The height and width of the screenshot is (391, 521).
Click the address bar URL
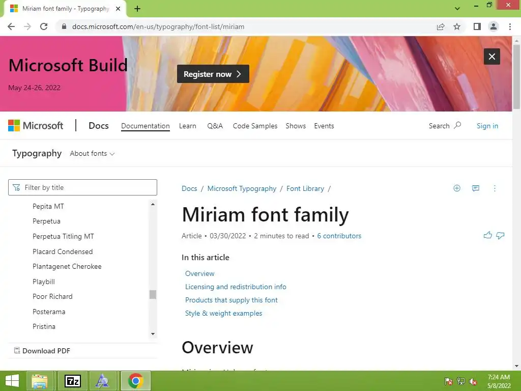coord(158,26)
